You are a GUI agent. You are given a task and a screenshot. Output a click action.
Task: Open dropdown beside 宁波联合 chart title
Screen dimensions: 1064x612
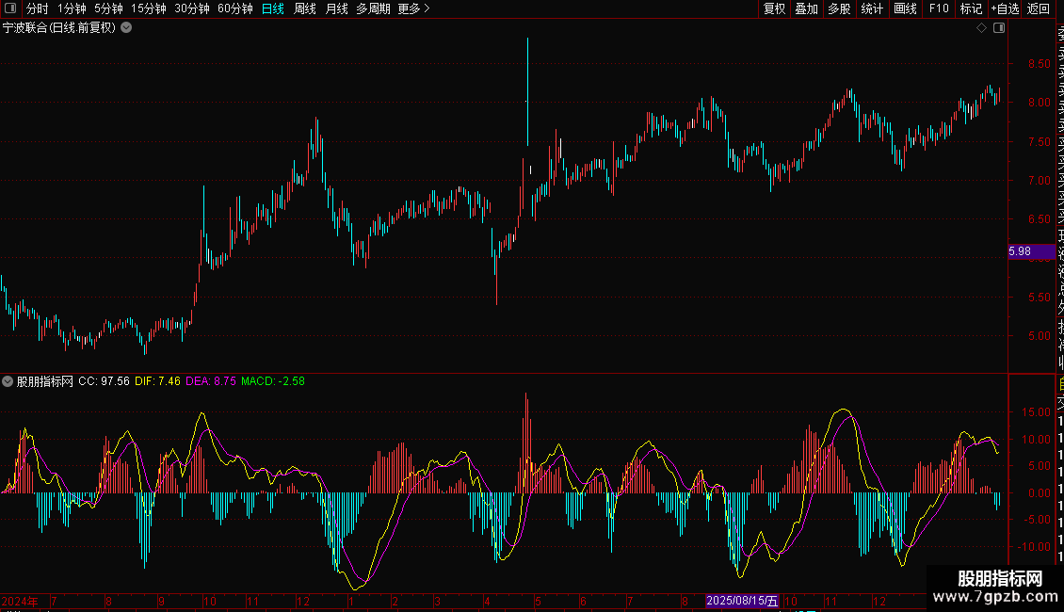click(126, 28)
